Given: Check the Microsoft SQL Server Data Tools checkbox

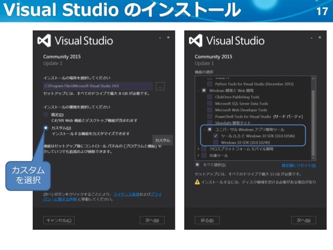Looking at the screenshot, I should click(210, 103).
